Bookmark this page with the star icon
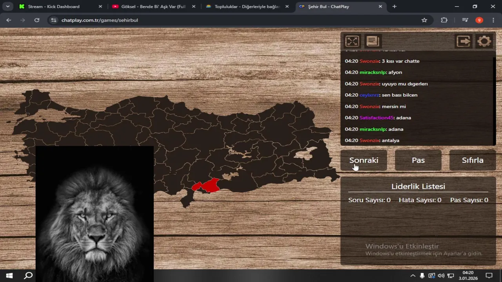 (424, 20)
